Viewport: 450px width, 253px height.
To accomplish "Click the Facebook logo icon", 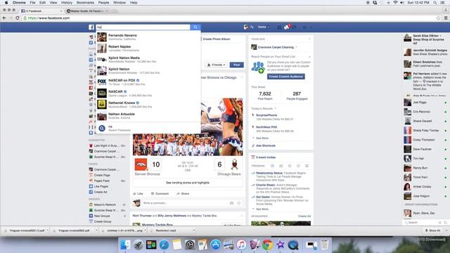I will (x=91, y=27).
